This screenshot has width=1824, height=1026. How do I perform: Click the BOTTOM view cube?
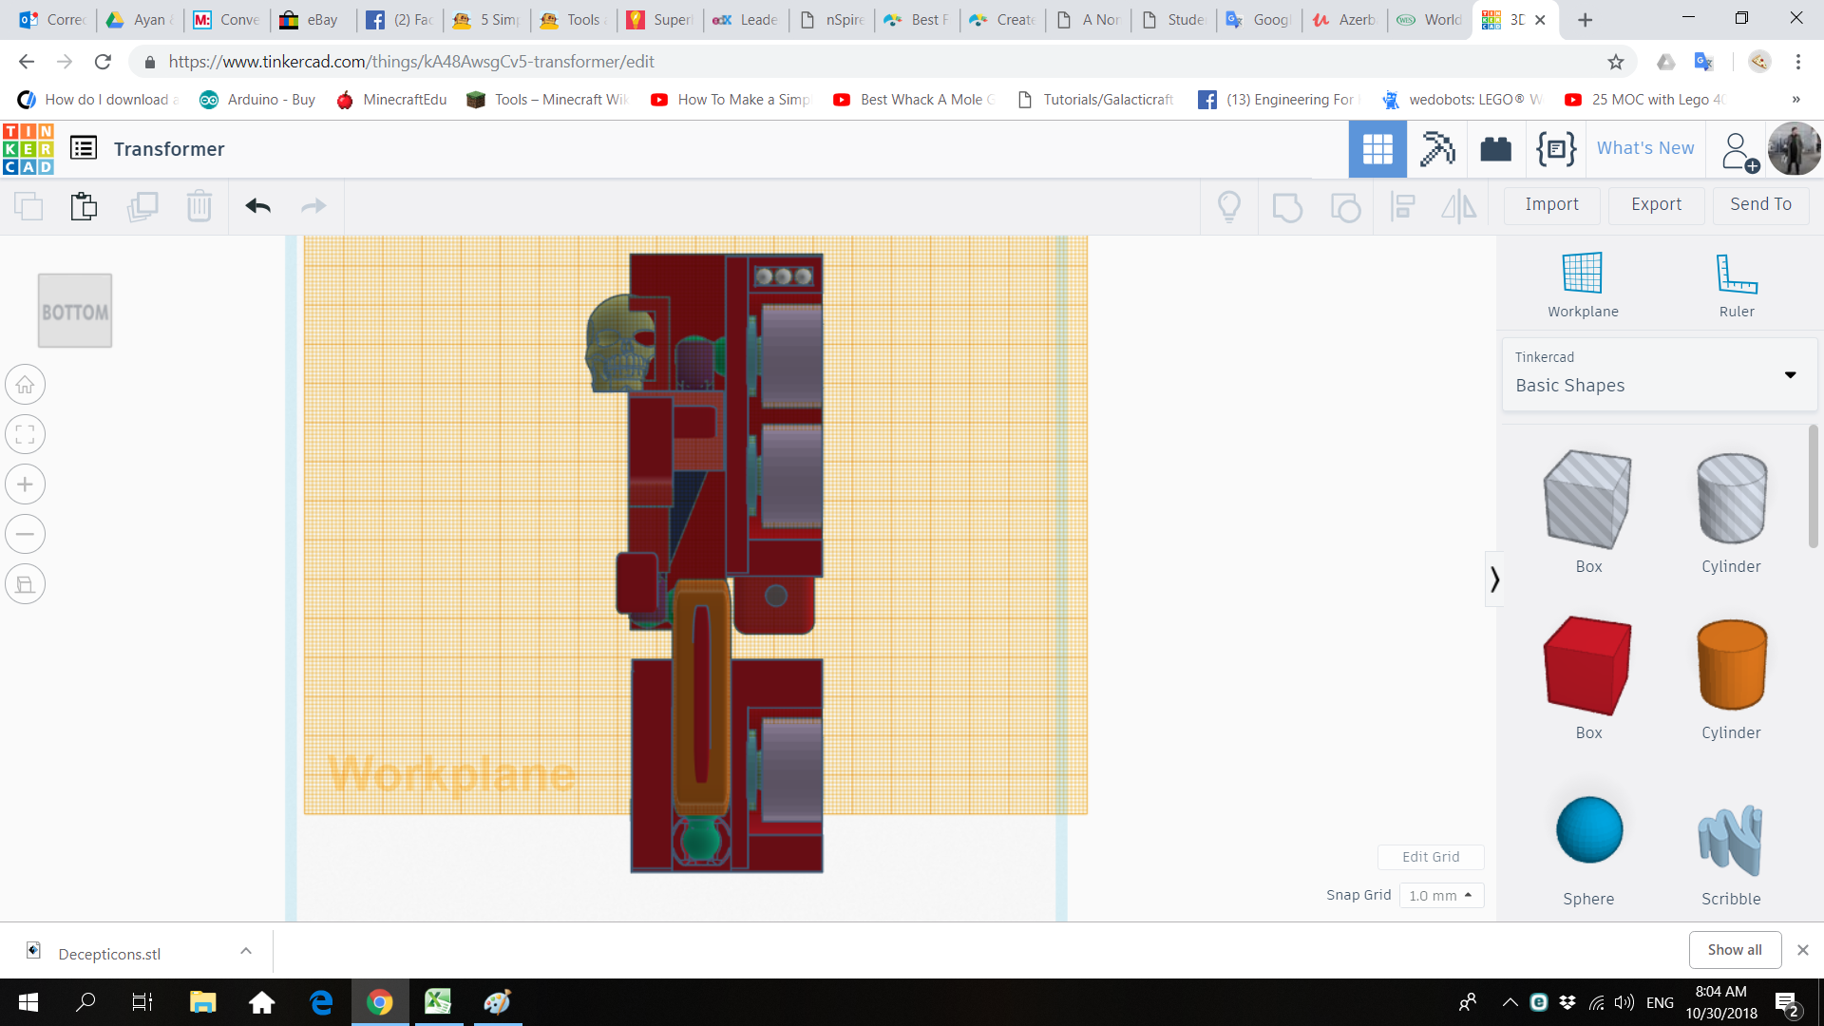pos(75,312)
